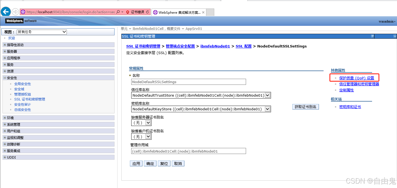Expand the 应用程序 section
Image resolution: width=397 pixels, height=188 pixels.
click(5, 58)
